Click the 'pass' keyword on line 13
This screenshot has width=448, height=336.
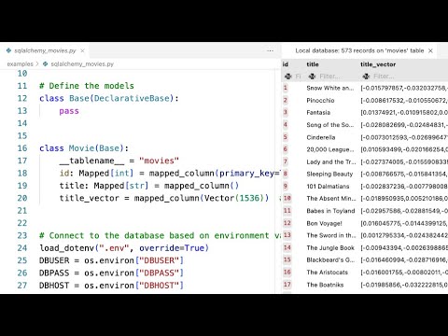69,111
